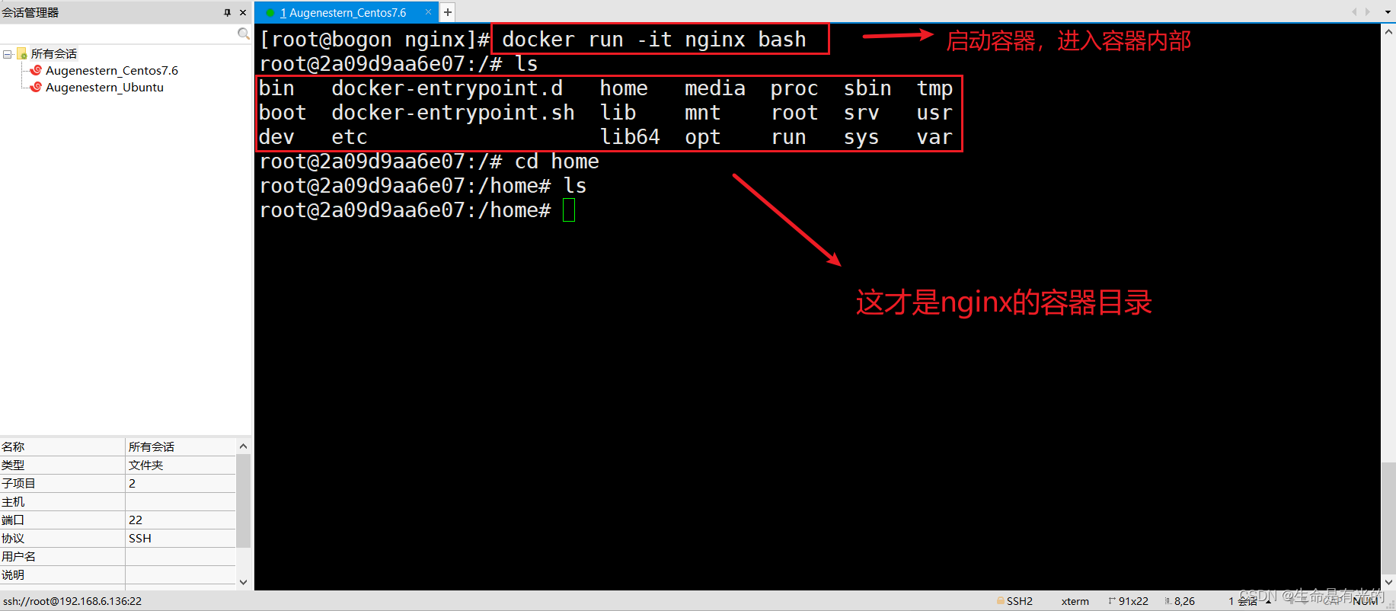Select the 说明 property row
The height and width of the screenshot is (611, 1396).
tap(118, 574)
